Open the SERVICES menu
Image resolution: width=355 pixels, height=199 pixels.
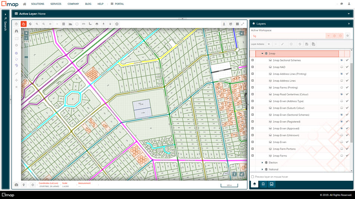[56, 4]
